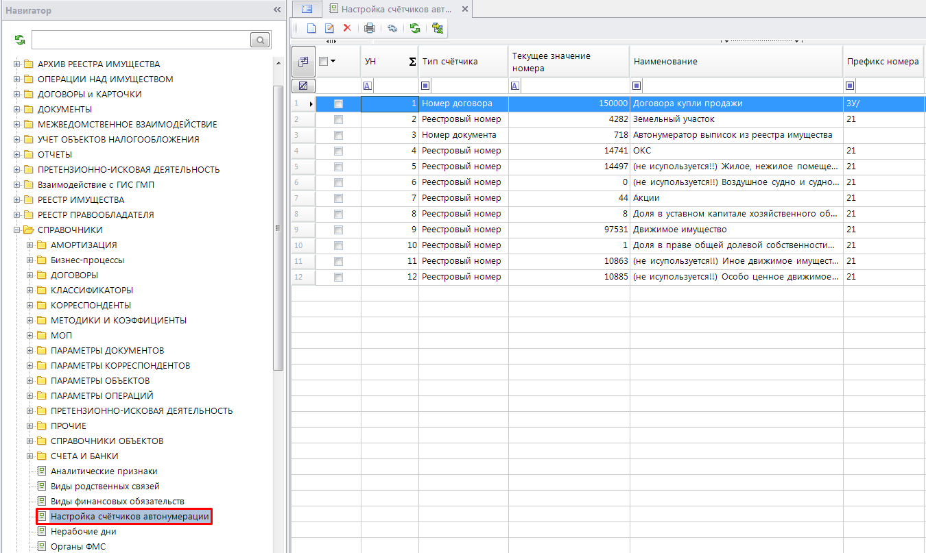Open the grid layout button in header corner
Image resolution: width=926 pixels, height=553 pixels.
point(303,62)
